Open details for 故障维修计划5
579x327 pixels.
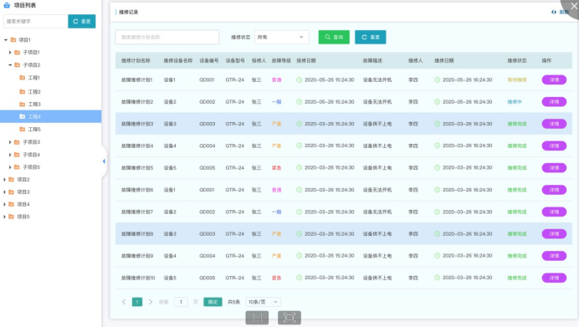coord(554,168)
